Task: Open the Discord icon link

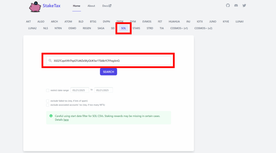Action: [236, 5]
